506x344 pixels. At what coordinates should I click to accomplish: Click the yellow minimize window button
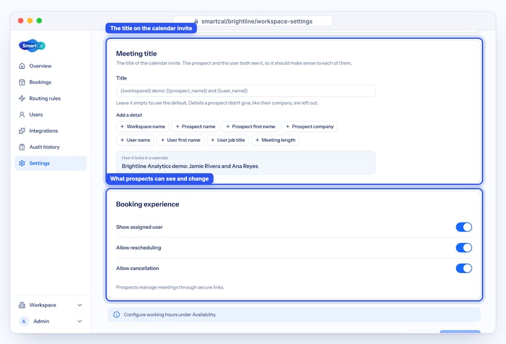(30, 20)
